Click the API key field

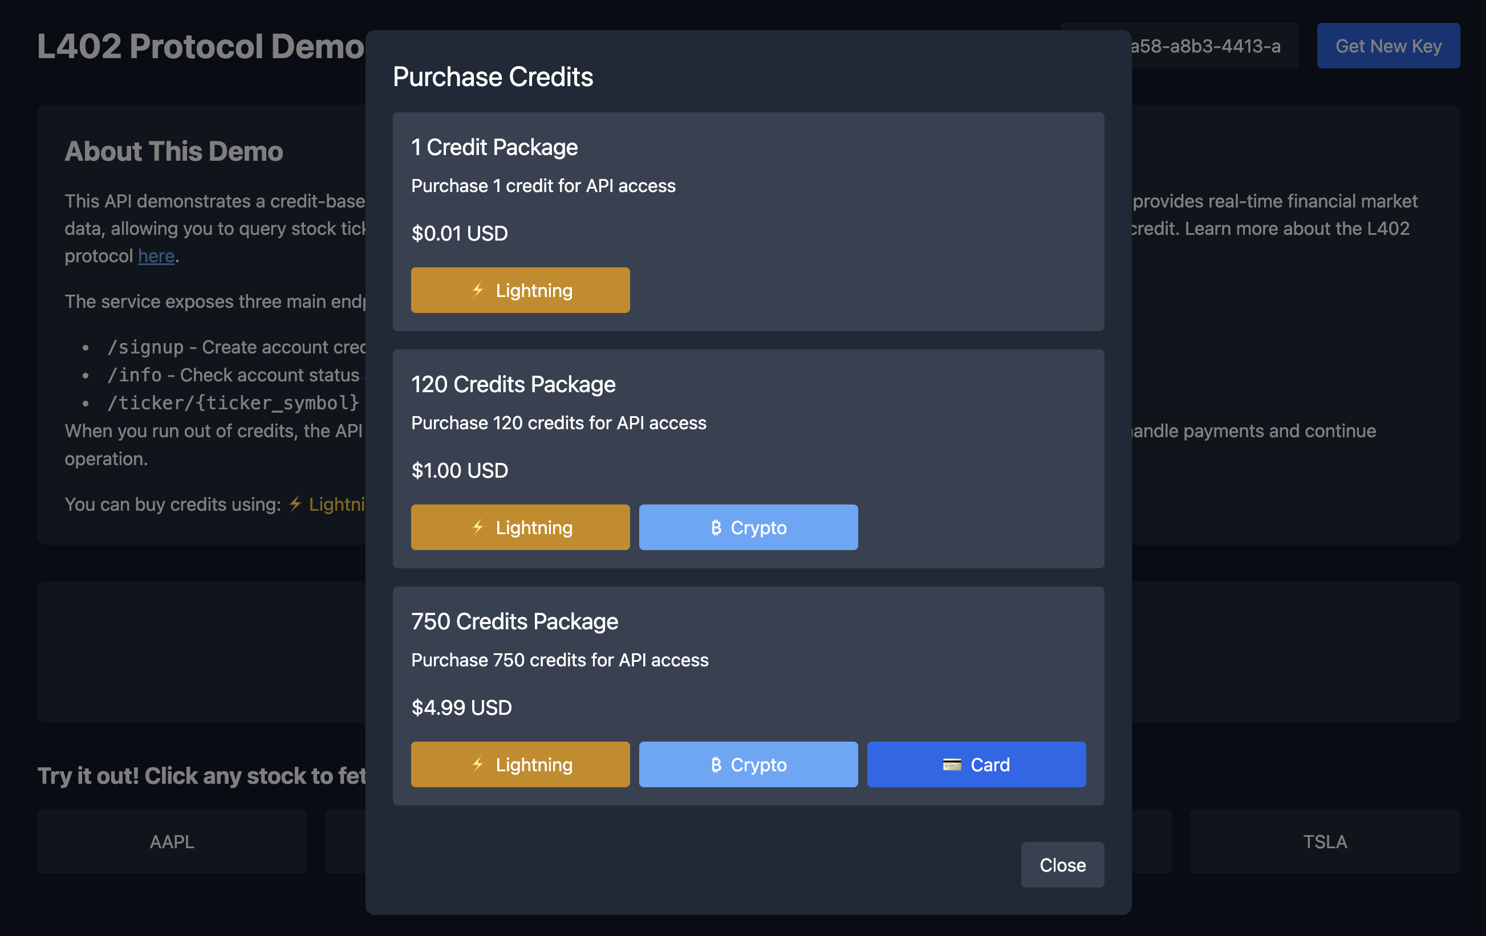pos(1215,46)
